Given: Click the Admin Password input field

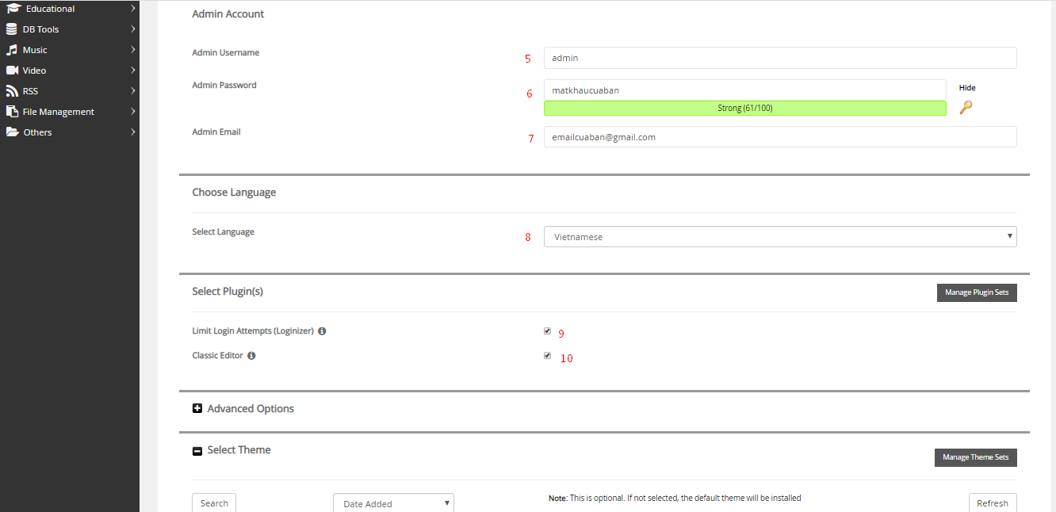Looking at the screenshot, I should [744, 90].
